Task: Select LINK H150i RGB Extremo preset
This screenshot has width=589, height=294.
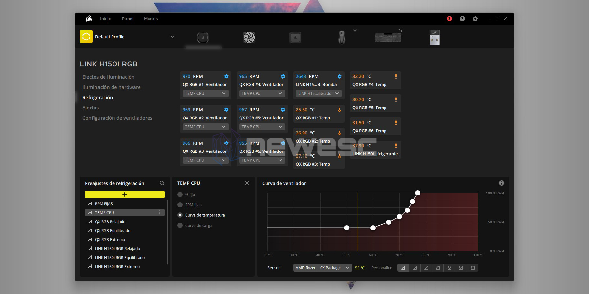Action: click(125, 266)
